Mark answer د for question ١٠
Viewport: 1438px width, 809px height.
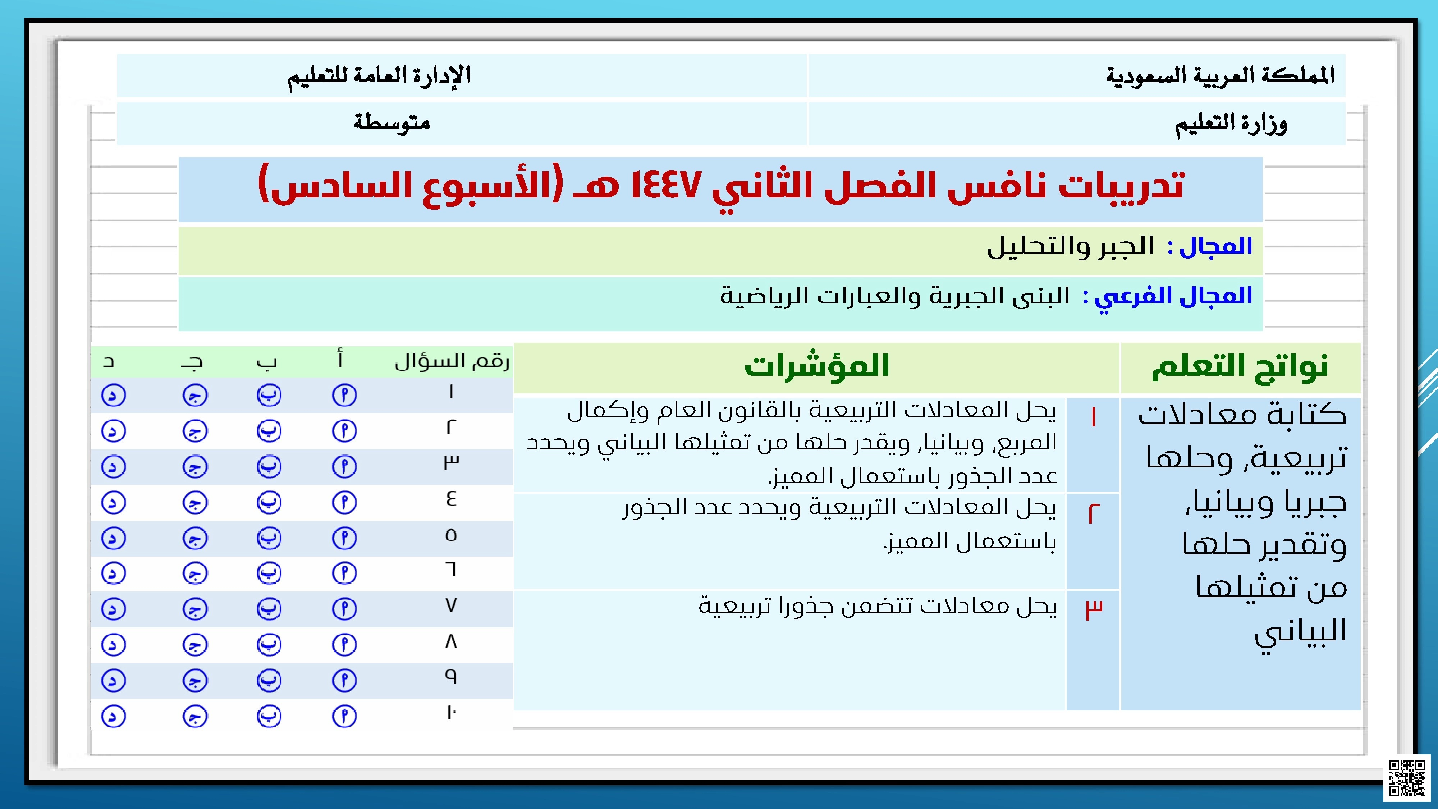pos(113,715)
